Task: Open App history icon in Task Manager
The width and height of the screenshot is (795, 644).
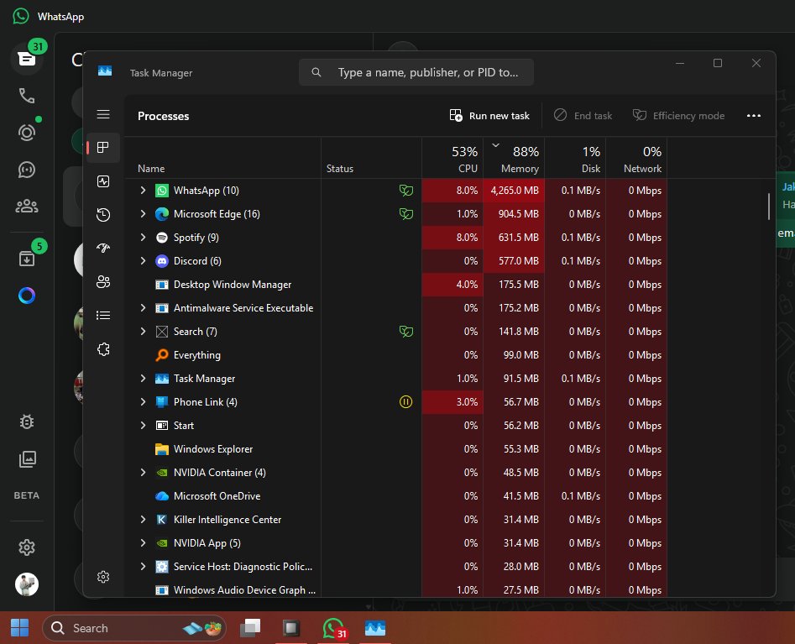Action: pos(103,215)
